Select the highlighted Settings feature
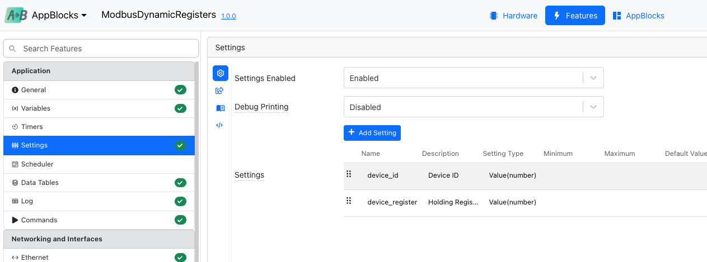707x262 pixels. (99, 145)
